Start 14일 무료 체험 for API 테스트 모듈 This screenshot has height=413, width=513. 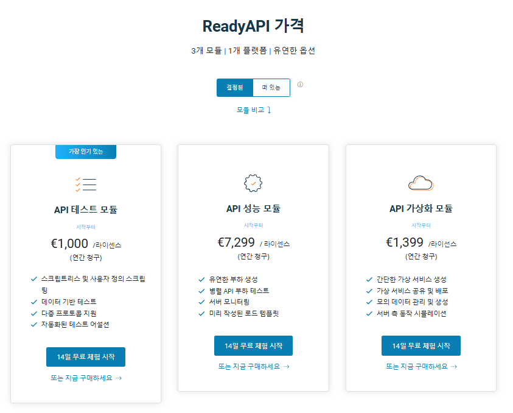[x=86, y=357]
